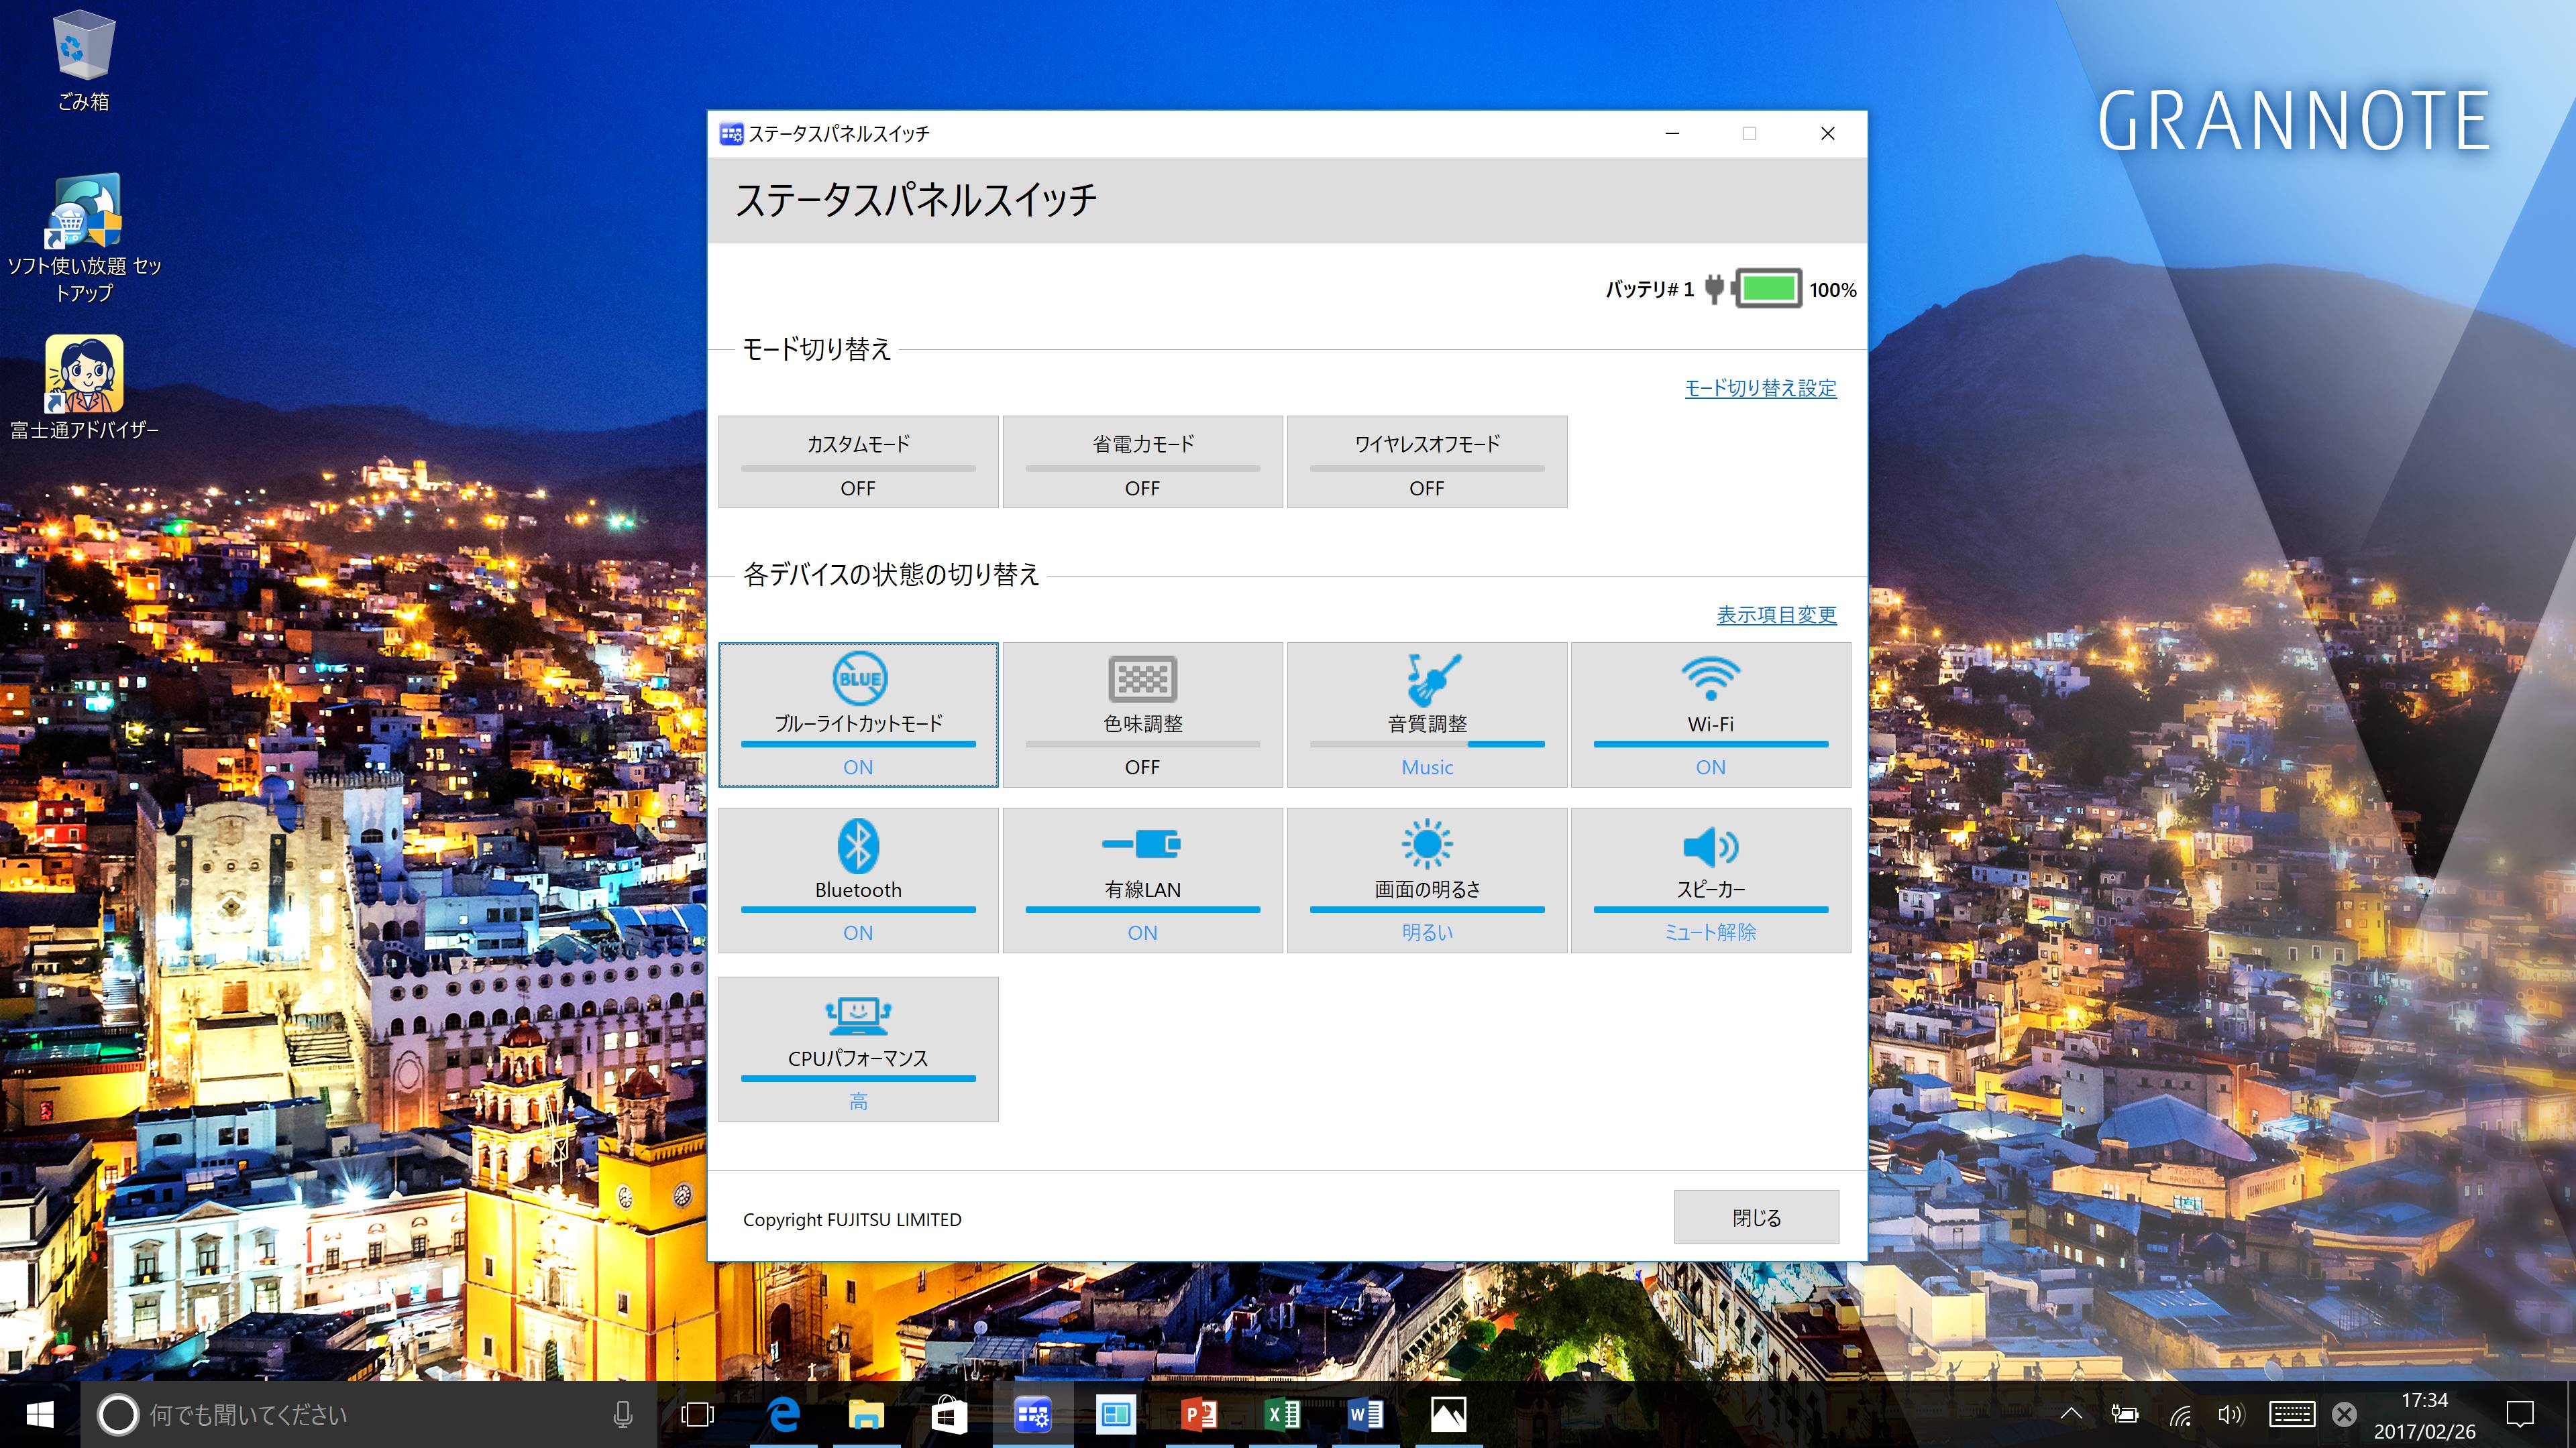Switch the 音質調整 sound quality tile
2576x1448 pixels.
point(1426,715)
